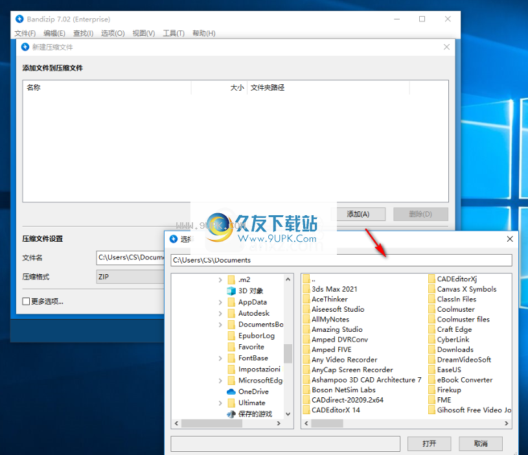Image resolution: width=528 pixels, height=455 pixels.
Task: Click the folder icon beside CADEditorXj
Action: [x=431, y=279]
